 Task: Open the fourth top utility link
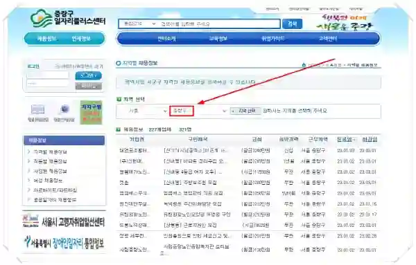coord(356,9)
